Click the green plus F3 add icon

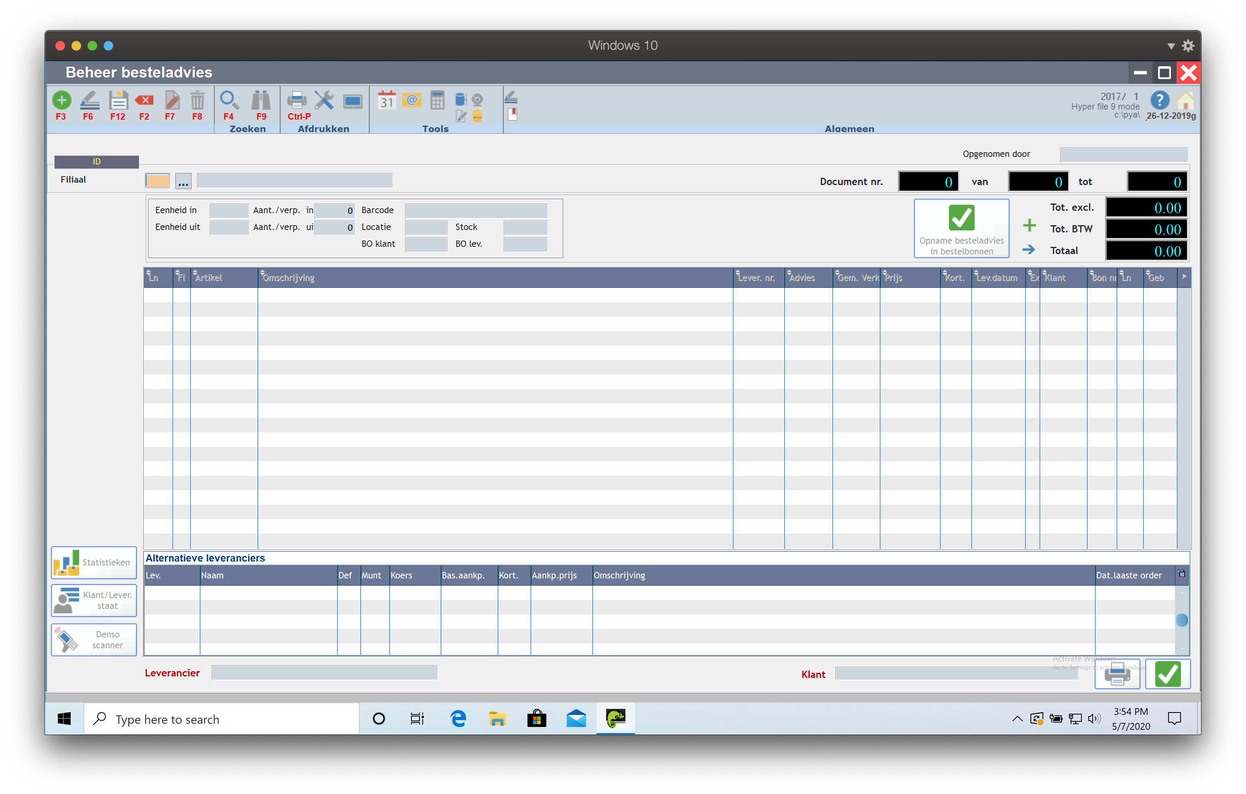click(61, 100)
